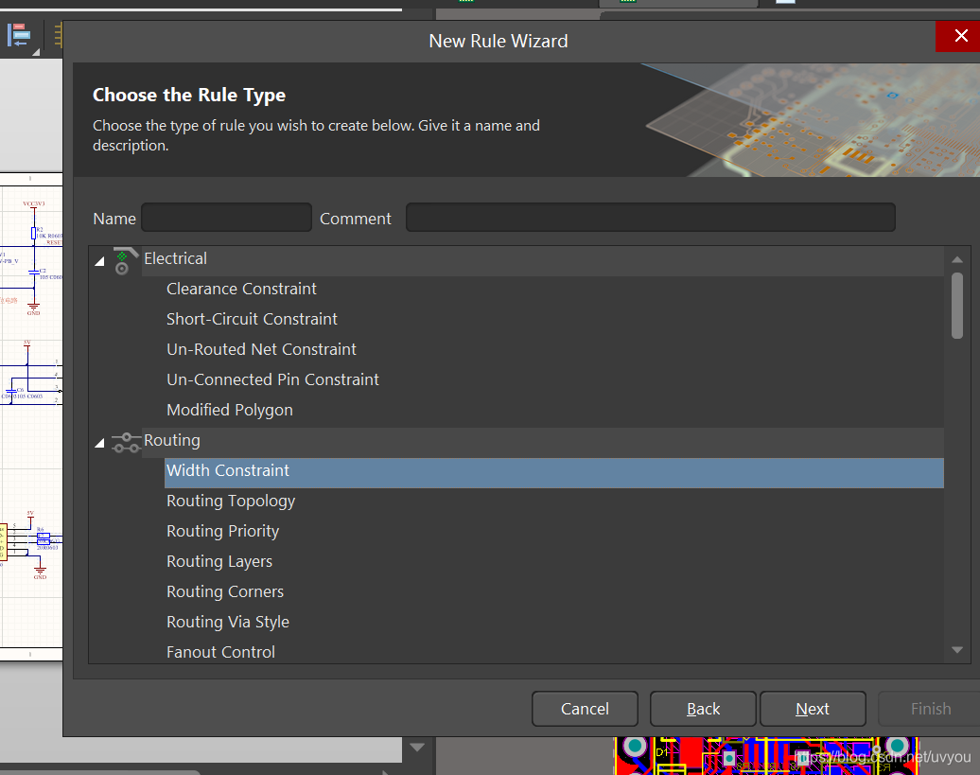Click the align tool icon in toolbar
This screenshot has height=775, width=980.
tap(20, 37)
